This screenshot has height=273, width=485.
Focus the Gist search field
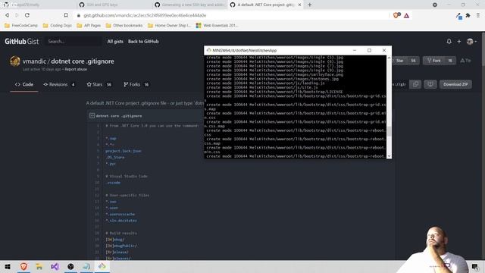tap(74, 41)
